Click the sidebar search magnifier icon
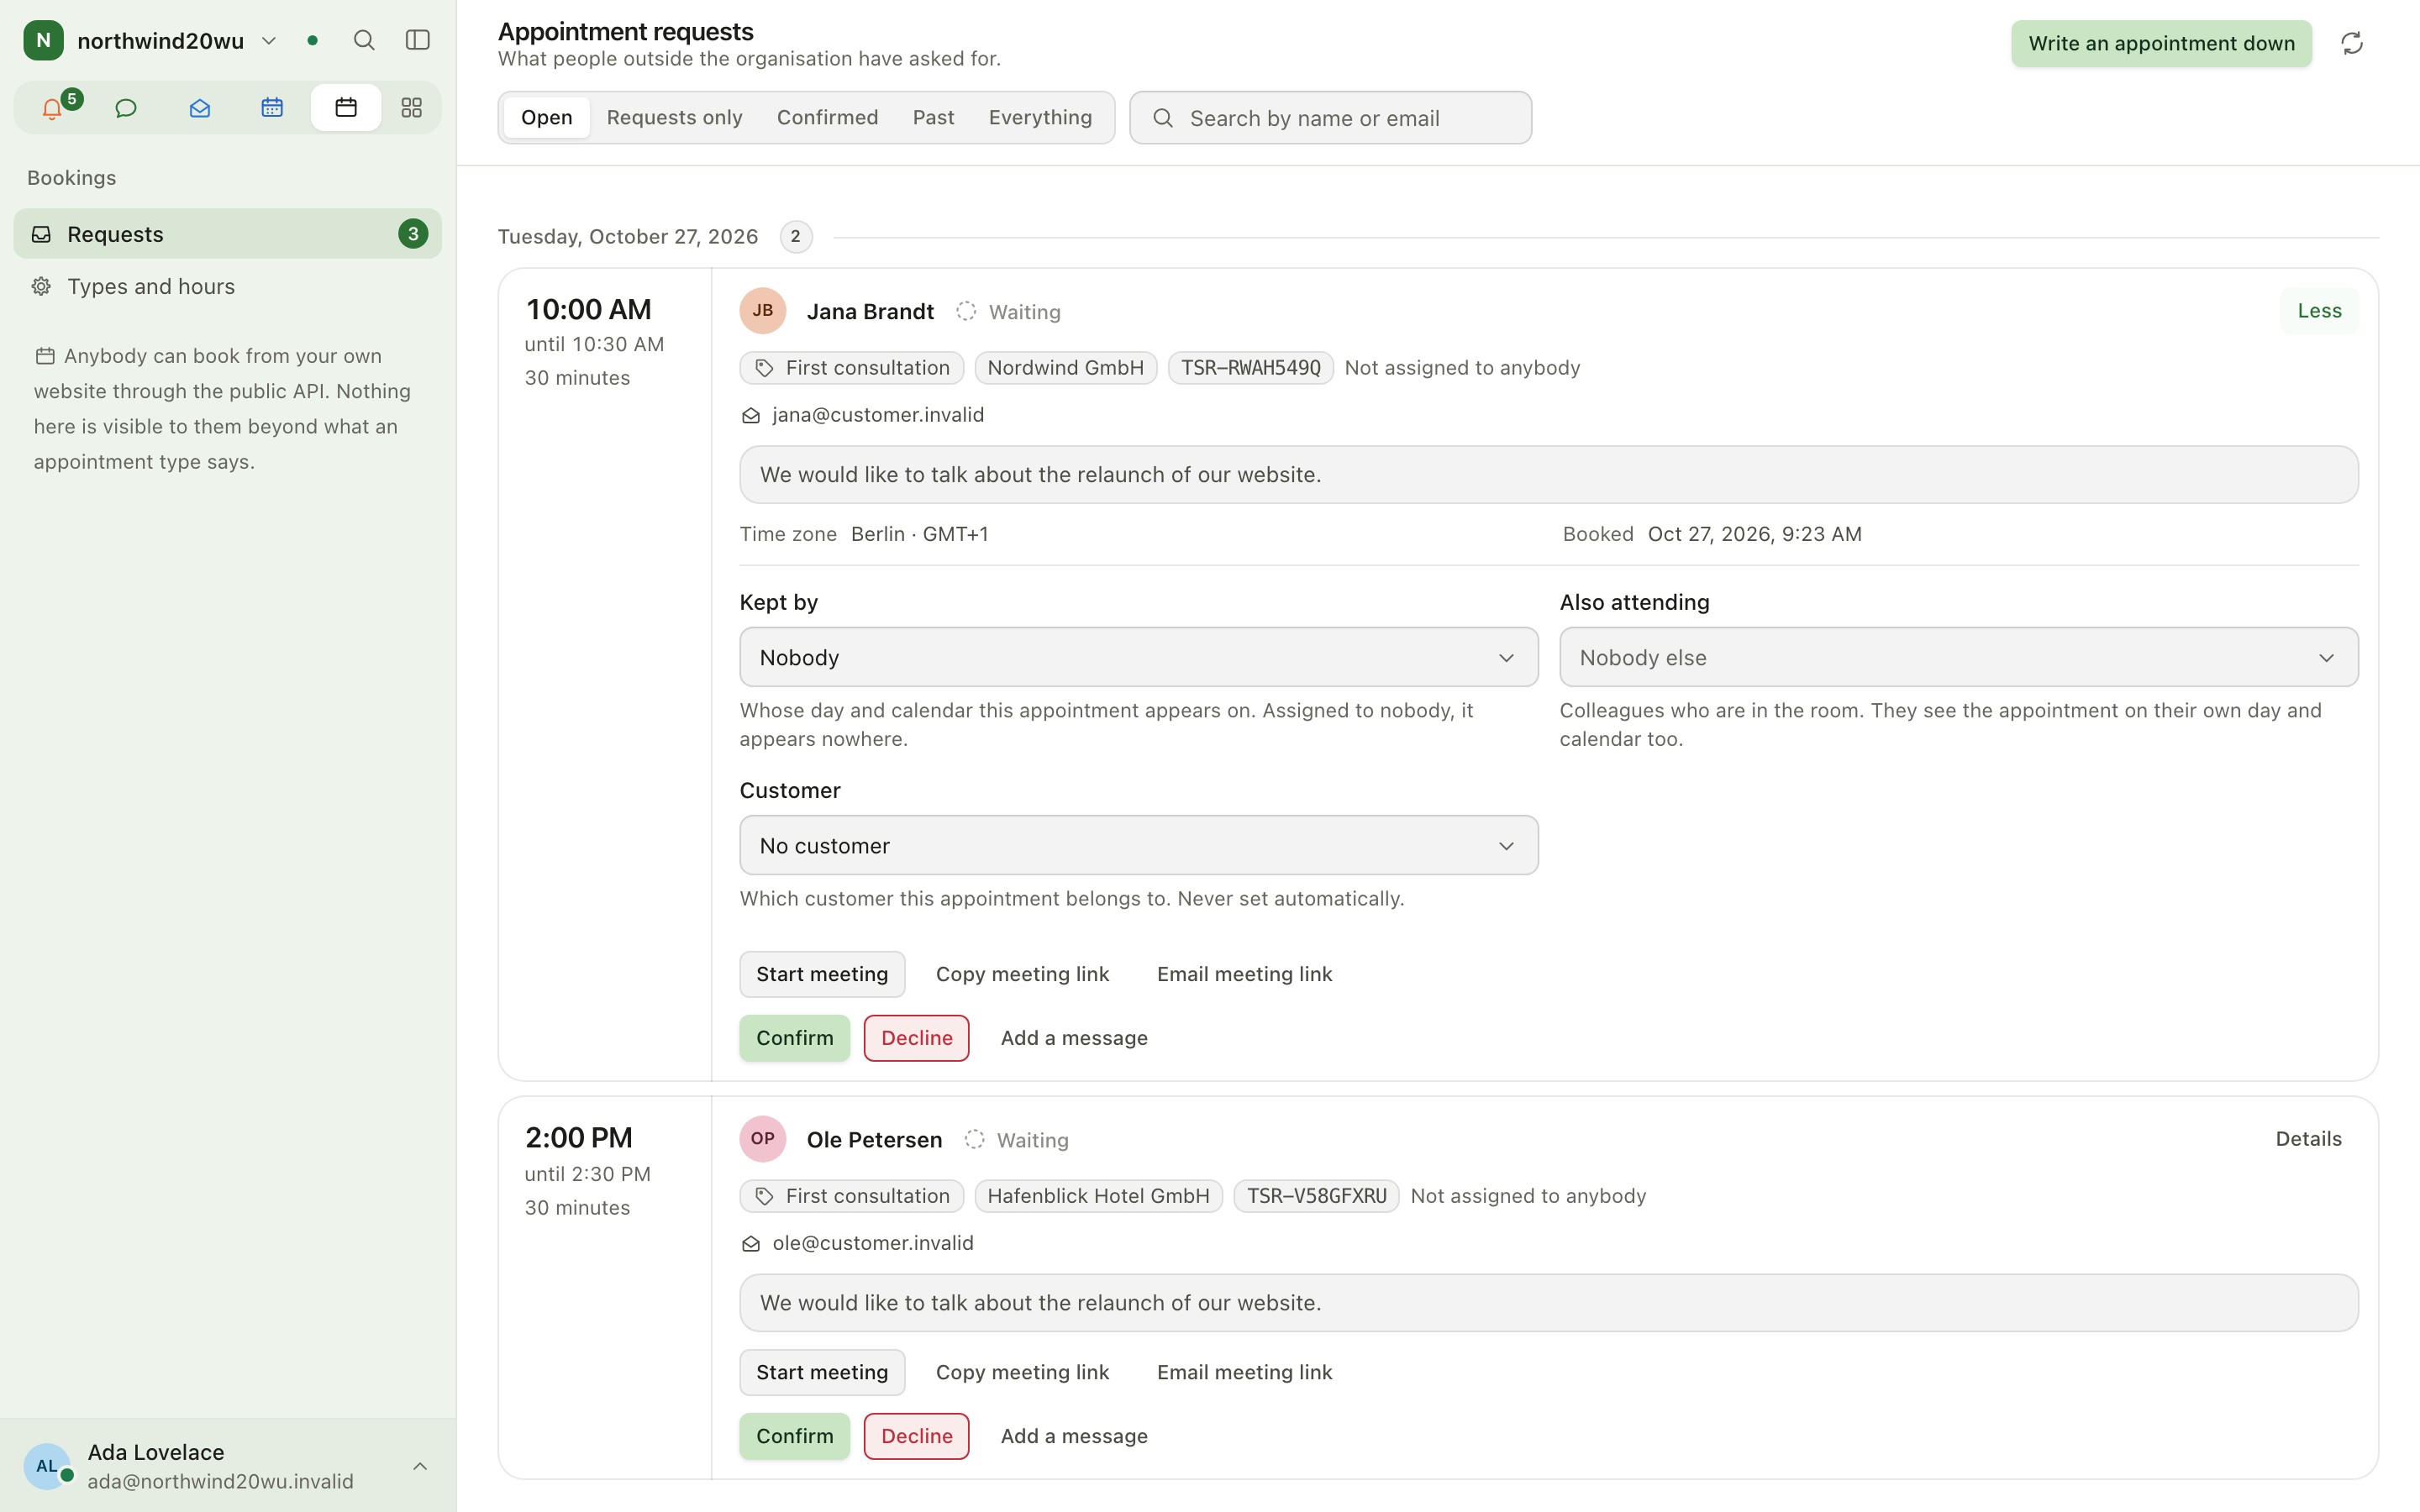 point(364,40)
